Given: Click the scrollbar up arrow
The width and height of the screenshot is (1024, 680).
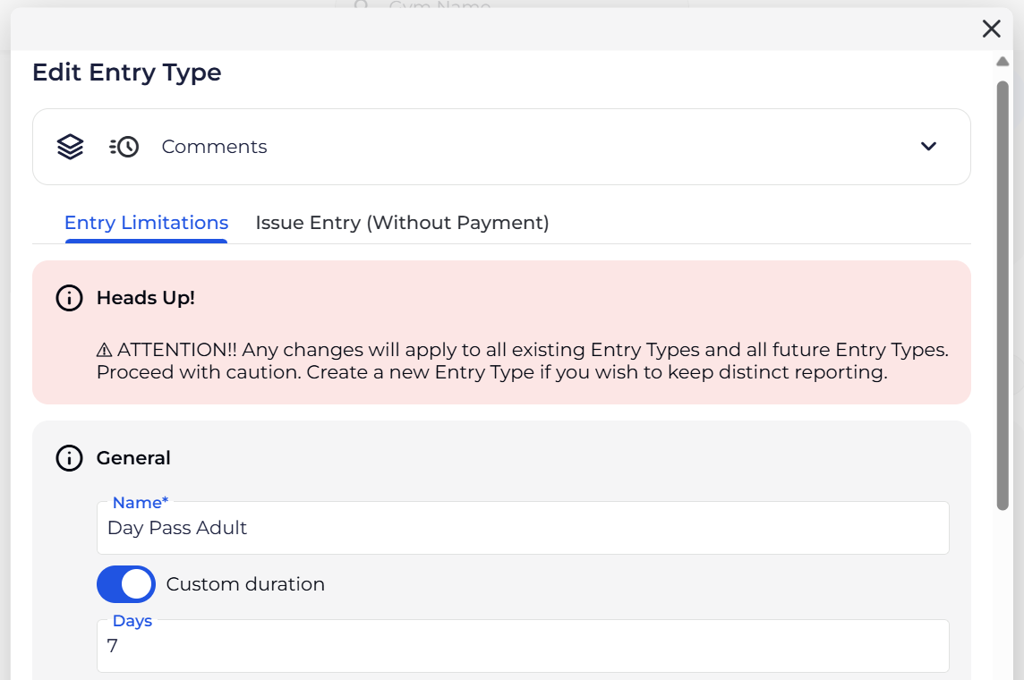Looking at the screenshot, I should pos(1003,62).
